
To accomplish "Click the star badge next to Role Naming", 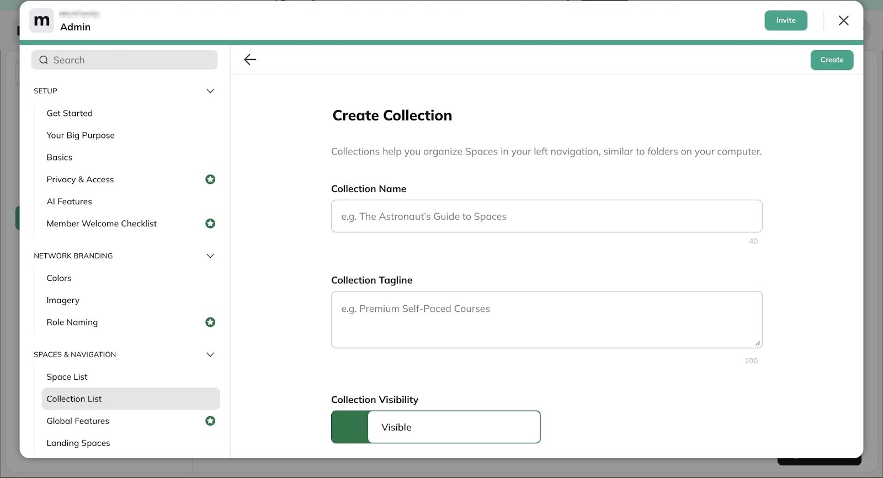I will [210, 322].
